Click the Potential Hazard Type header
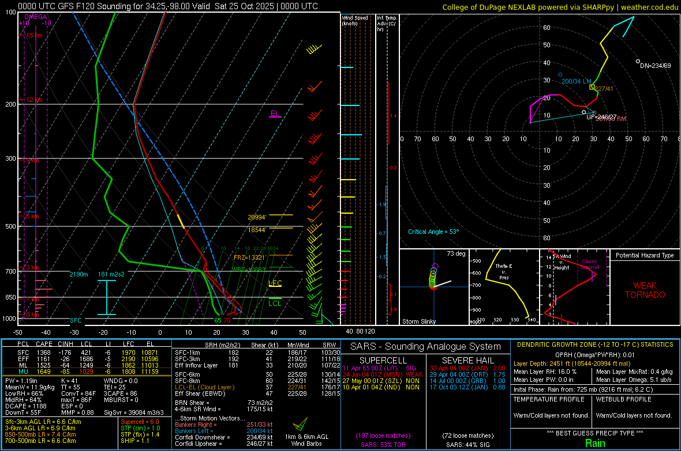This screenshot has height=451, width=681. (645, 255)
